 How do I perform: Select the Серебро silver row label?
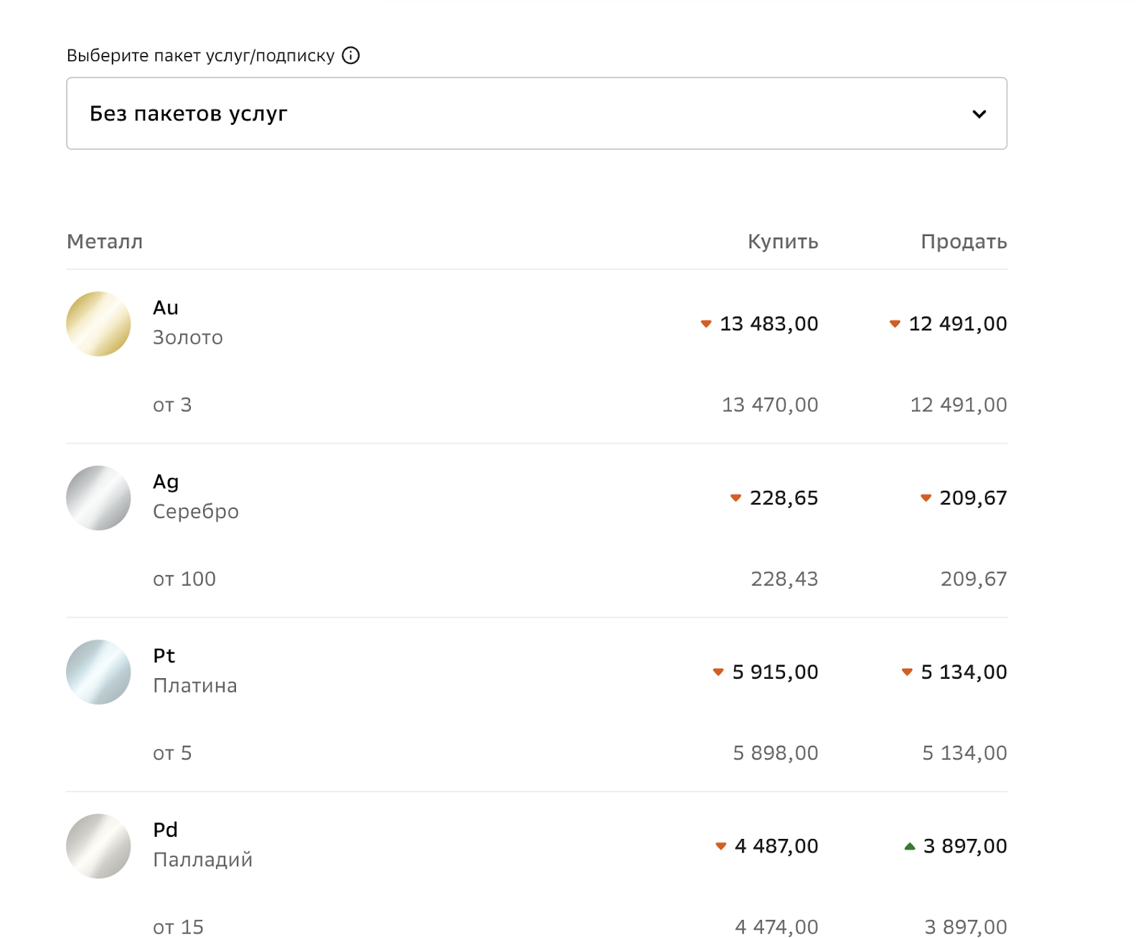[x=196, y=512]
